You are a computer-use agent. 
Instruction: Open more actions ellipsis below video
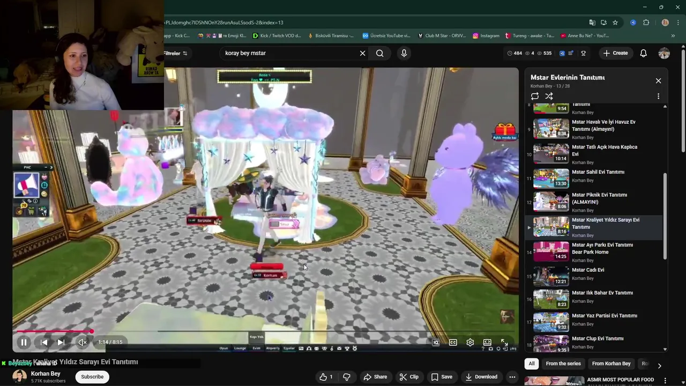pos(512,377)
